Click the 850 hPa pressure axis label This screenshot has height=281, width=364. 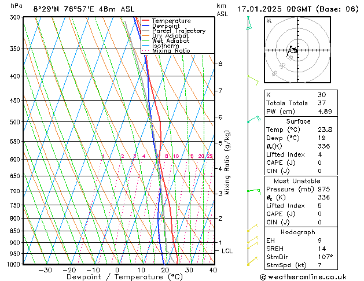(x=16, y=231)
